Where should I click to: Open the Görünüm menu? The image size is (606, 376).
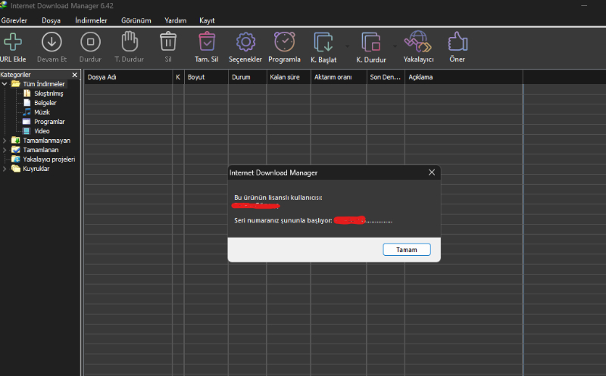click(x=136, y=20)
